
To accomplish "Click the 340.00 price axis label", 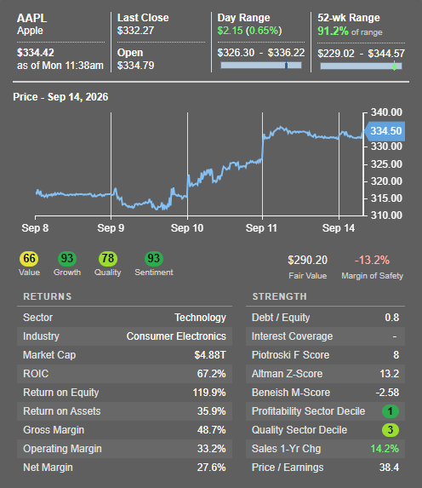I will [386, 112].
